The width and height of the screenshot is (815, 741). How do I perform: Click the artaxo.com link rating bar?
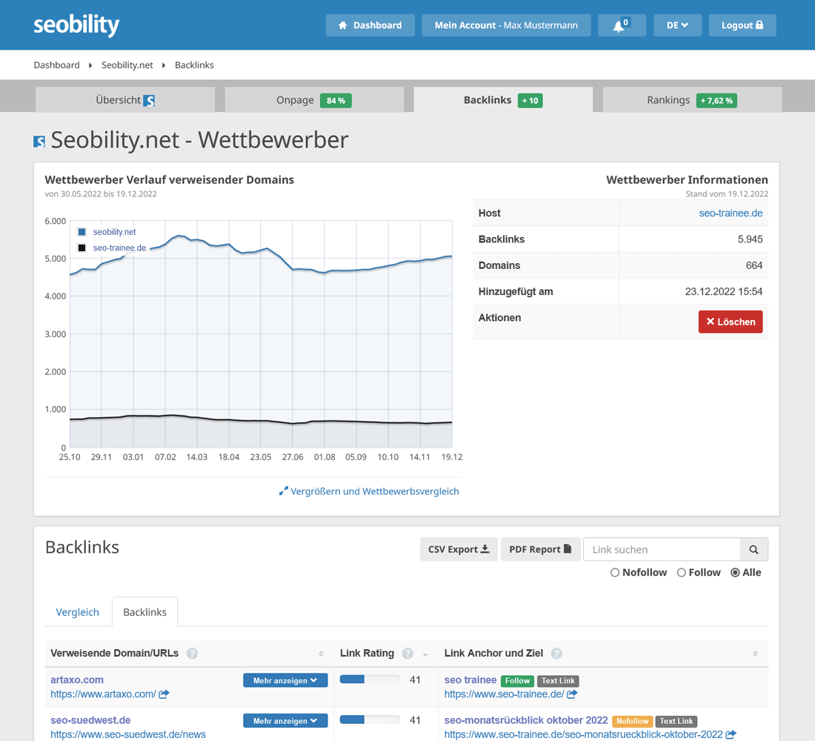tap(370, 679)
